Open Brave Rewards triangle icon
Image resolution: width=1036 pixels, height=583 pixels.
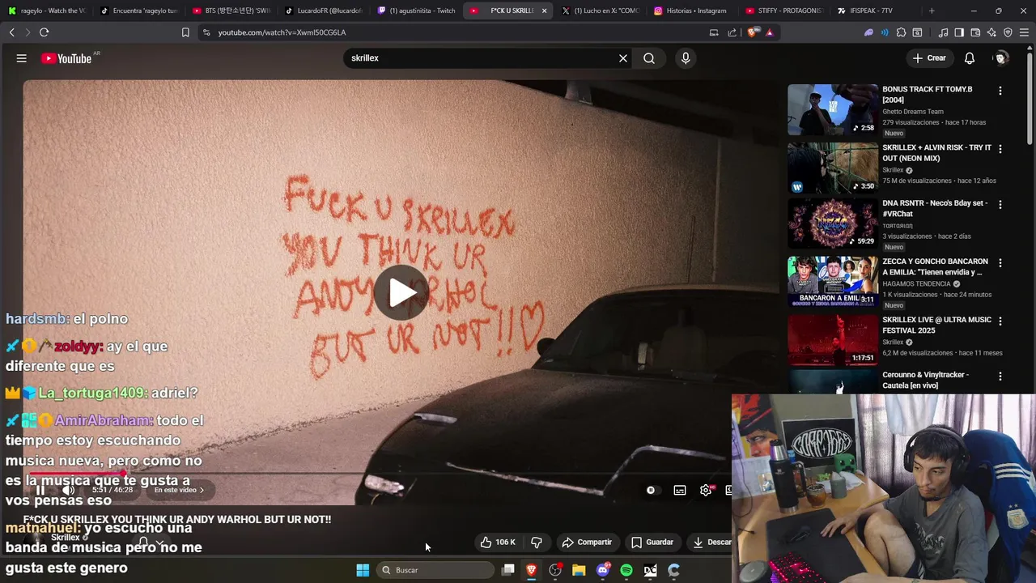pyautogui.click(x=769, y=32)
